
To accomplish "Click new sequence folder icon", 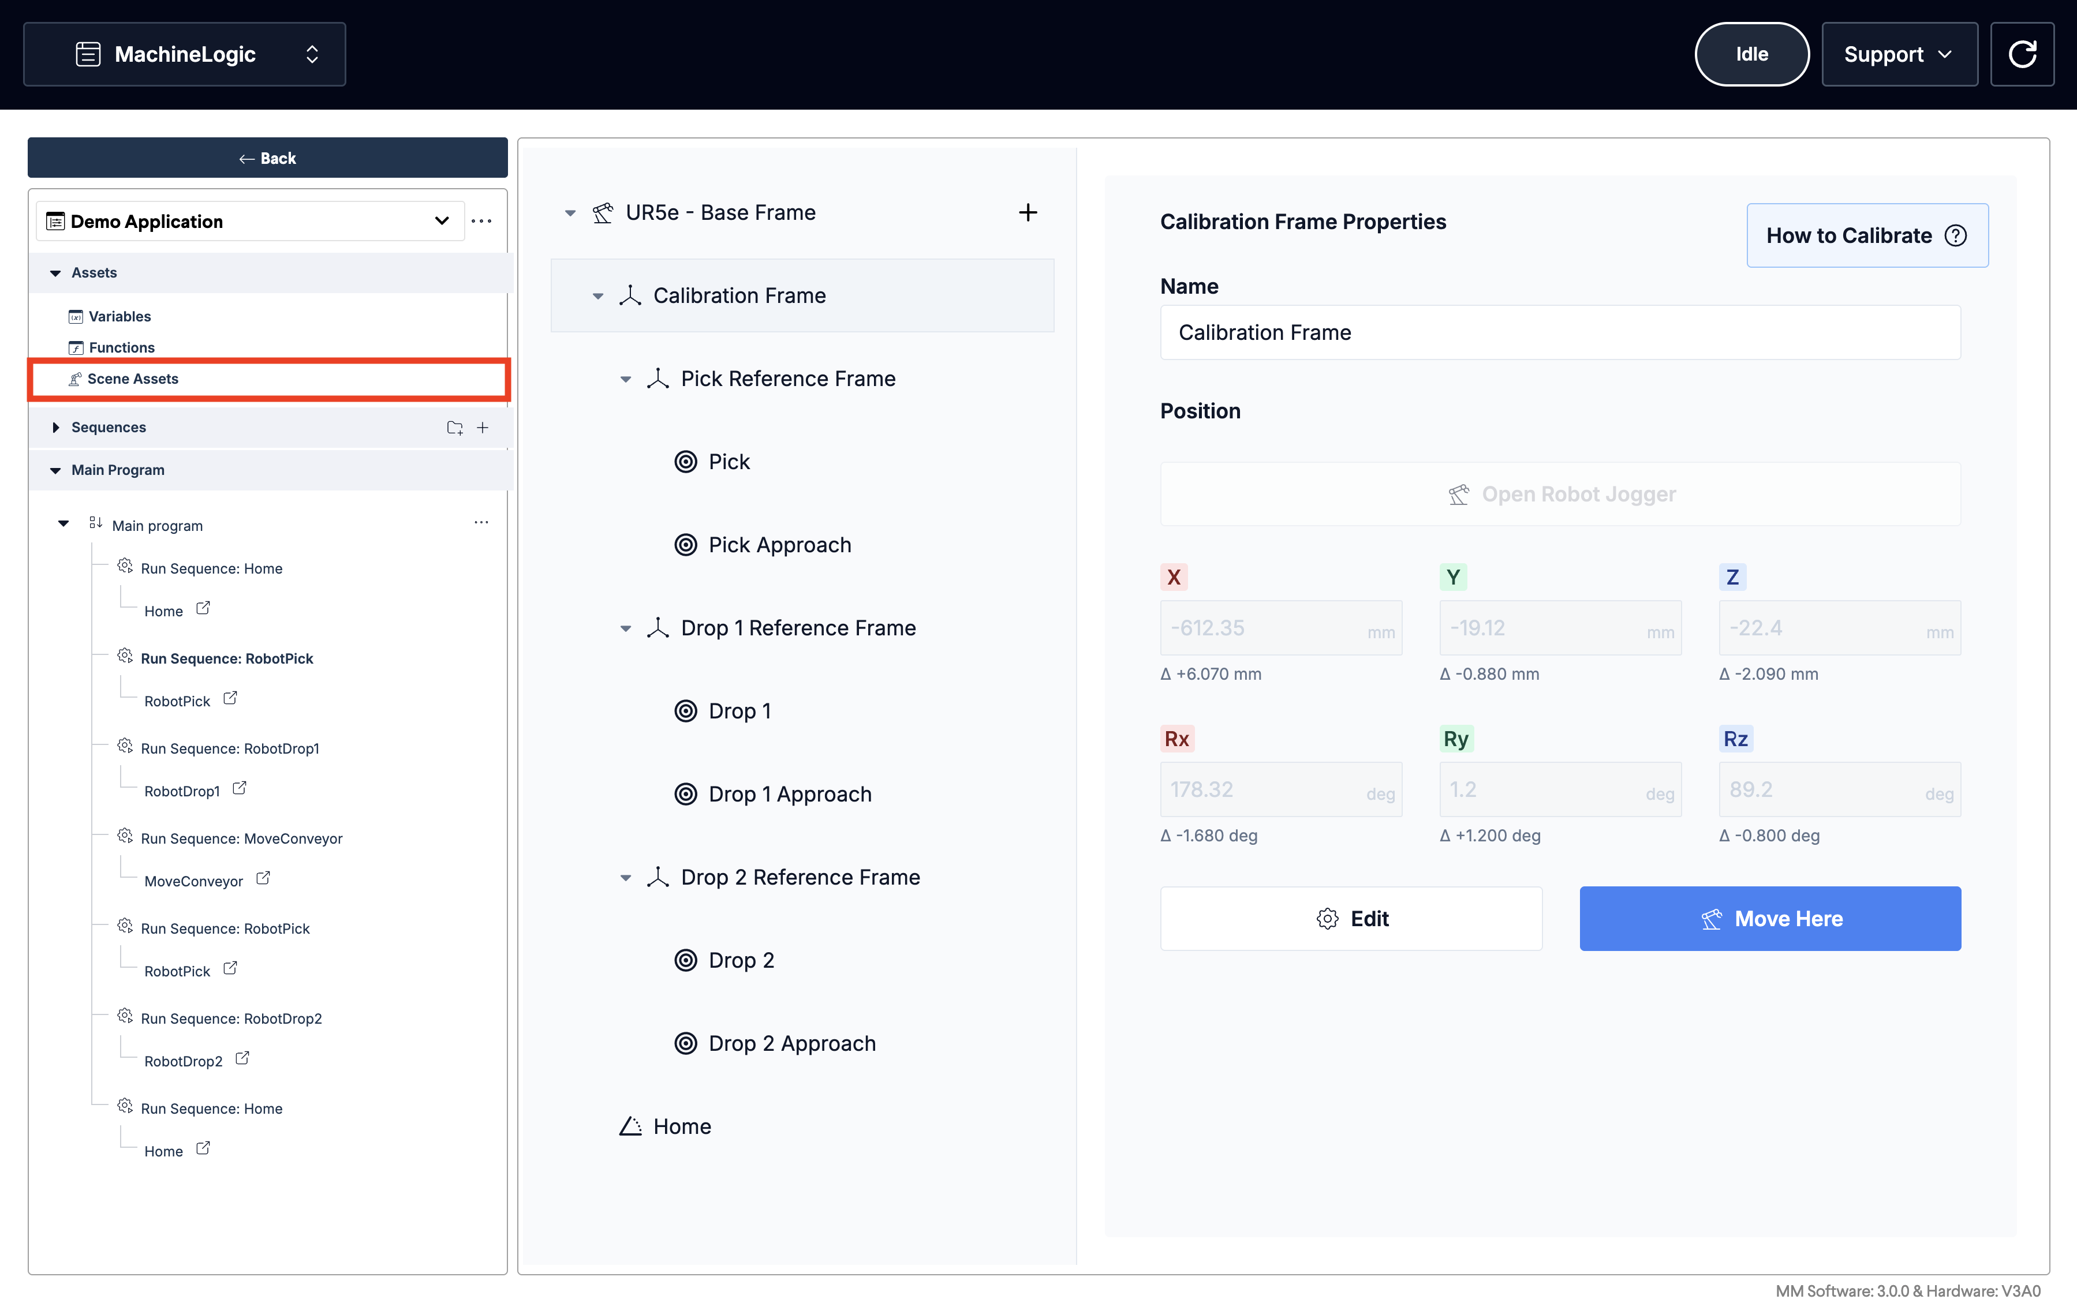I will point(454,428).
